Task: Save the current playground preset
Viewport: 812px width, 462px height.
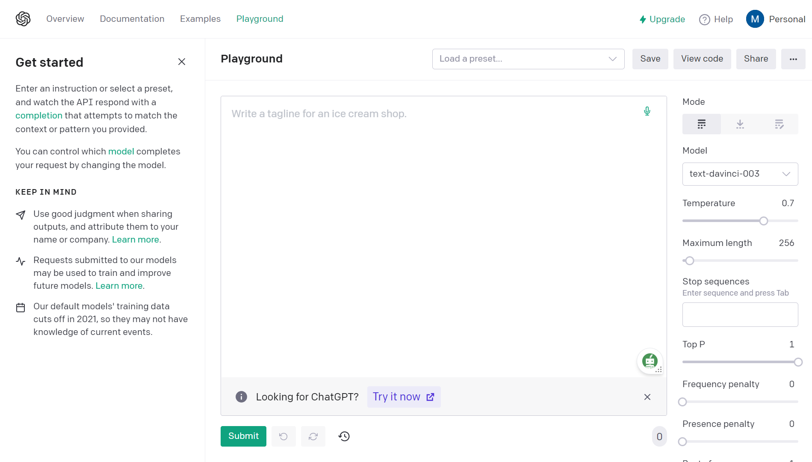Action: point(650,59)
